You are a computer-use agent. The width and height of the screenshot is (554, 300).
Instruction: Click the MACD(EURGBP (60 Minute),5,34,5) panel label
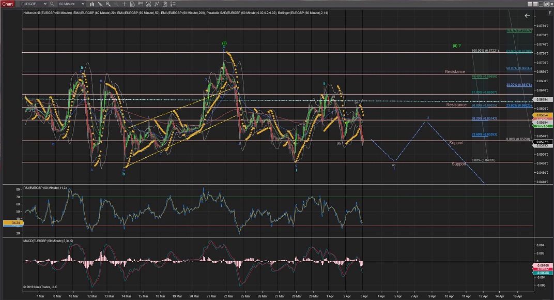(x=48, y=241)
